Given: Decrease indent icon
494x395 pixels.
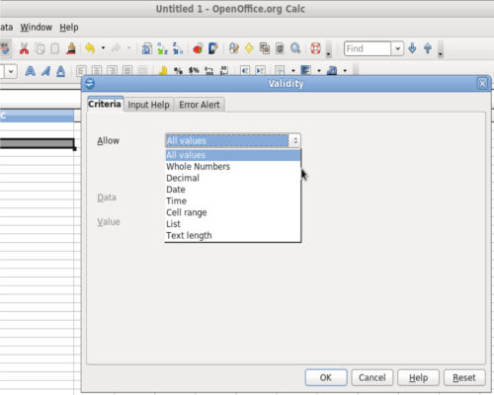Looking at the screenshot, I should (245, 70).
